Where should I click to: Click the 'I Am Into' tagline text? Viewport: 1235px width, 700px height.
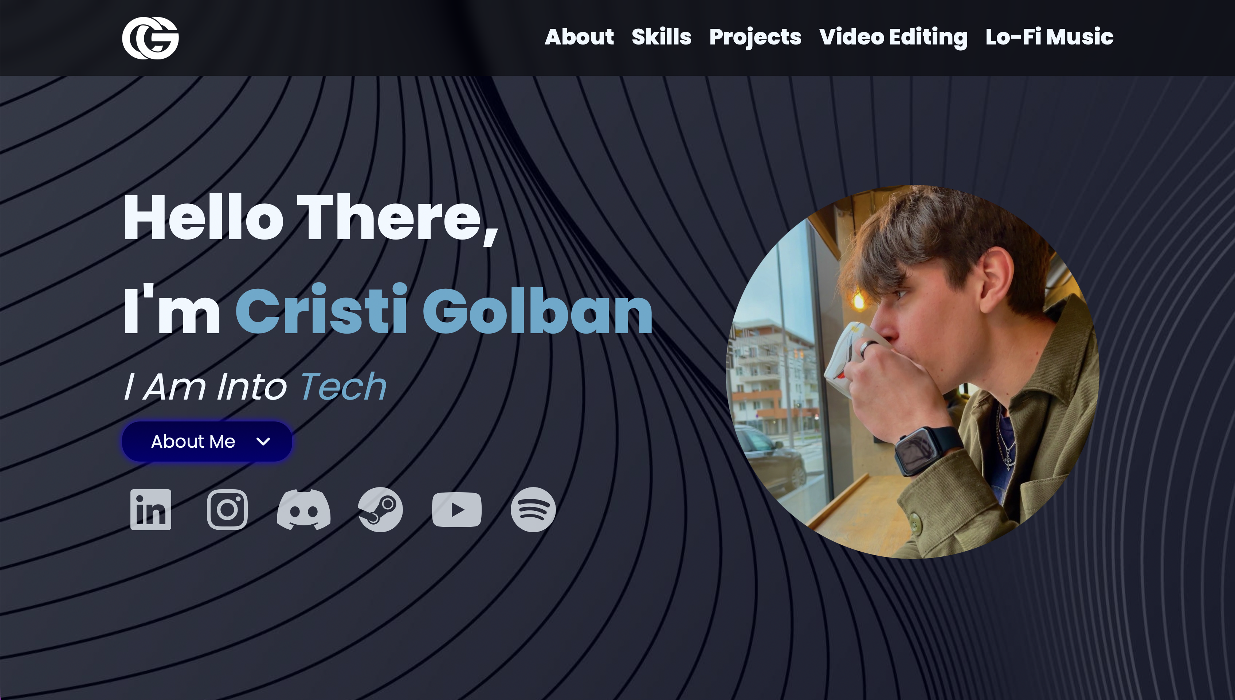pyautogui.click(x=205, y=386)
